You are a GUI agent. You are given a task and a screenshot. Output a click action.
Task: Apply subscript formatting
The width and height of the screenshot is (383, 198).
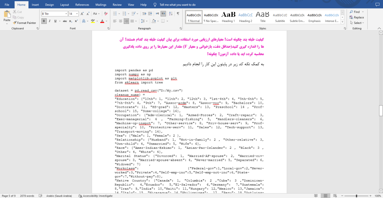(70, 21)
